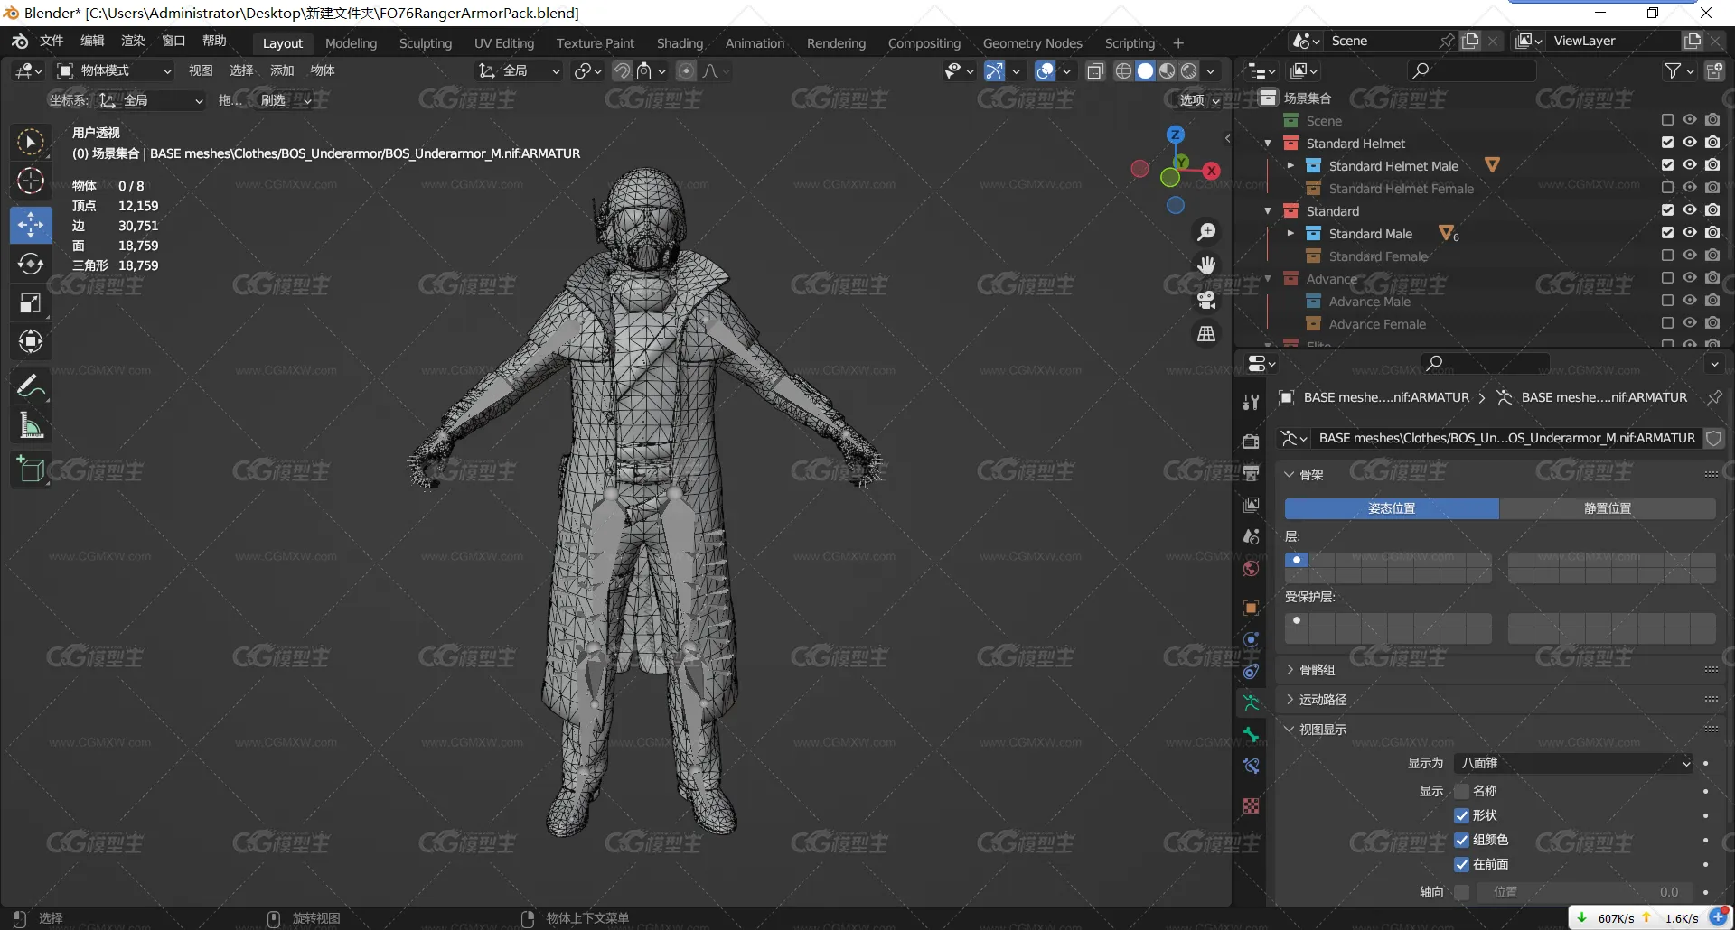Uncheck the Group Colors checkbox
Screen dimensions: 1735x930
point(1461,840)
